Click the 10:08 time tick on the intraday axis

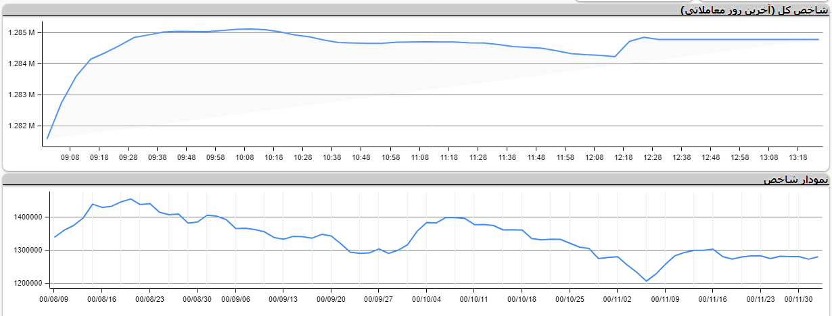pos(244,157)
